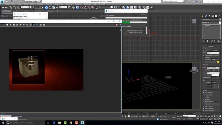Image resolution: width=222 pixels, height=125 pixels.
Task: Open the Utilities command panel tab
Action: point(220,16)
